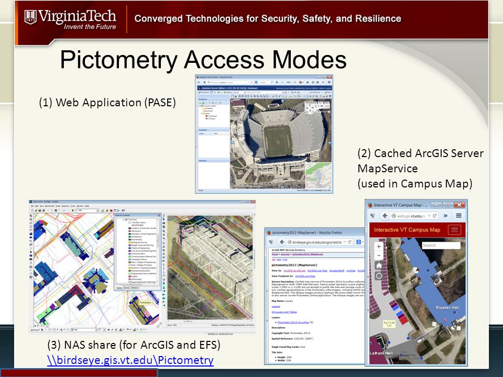
Task: Click the overflow chevrons in Campus Map browser
Action: coord(445,216)
